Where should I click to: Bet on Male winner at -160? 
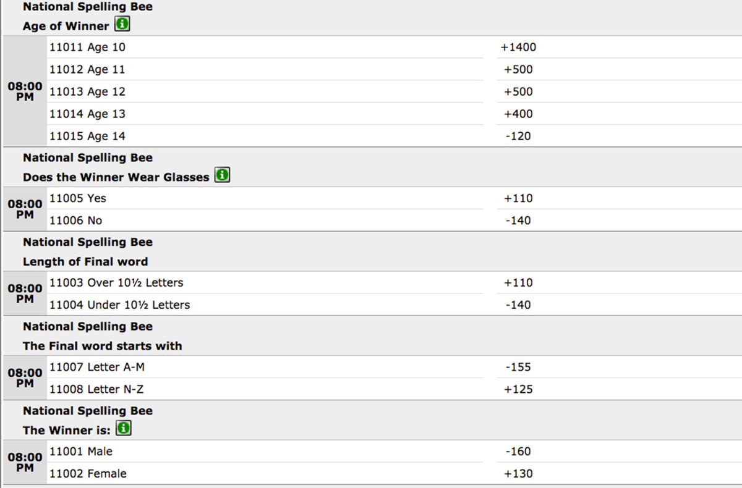point(518,452)
